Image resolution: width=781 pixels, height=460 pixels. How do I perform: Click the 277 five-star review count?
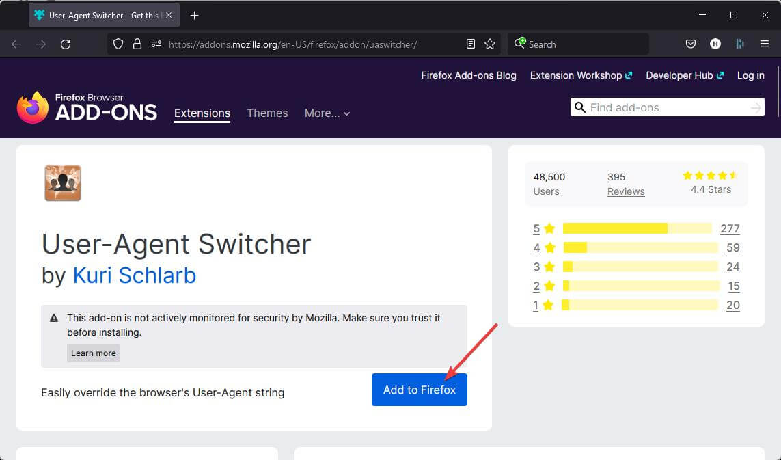click(730, 228)
